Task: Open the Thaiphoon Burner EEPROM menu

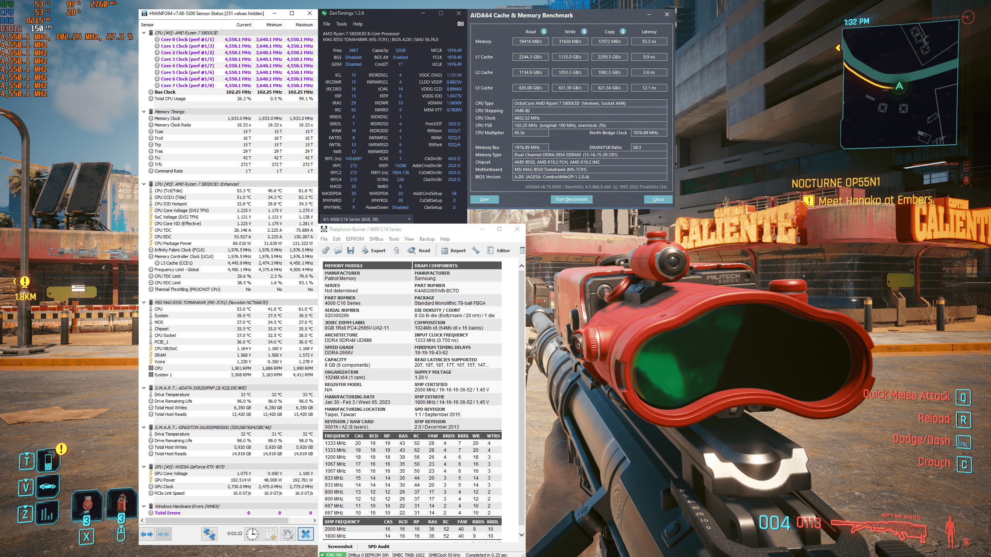Action: click(355, 239)
